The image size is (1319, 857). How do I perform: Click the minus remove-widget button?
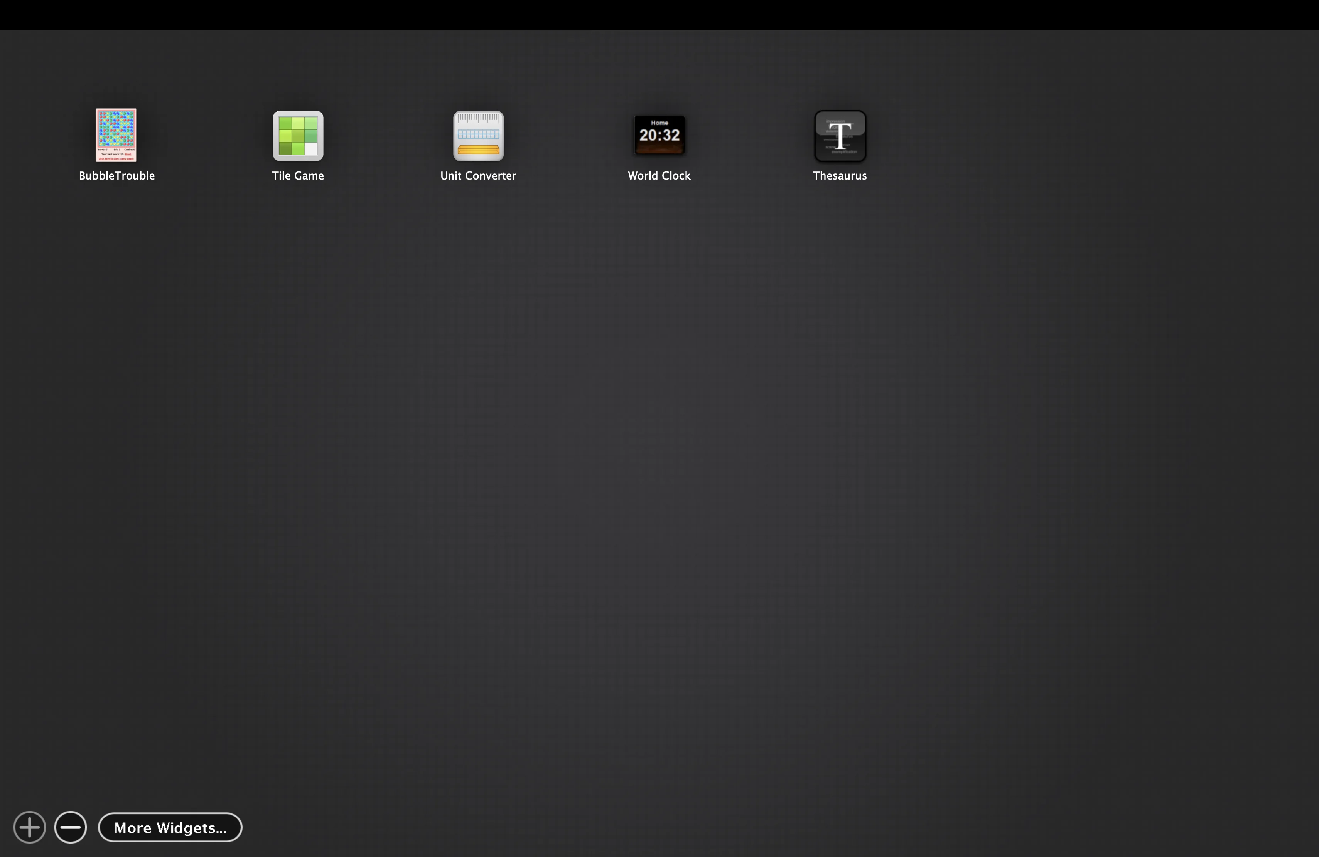pos(70,827)
